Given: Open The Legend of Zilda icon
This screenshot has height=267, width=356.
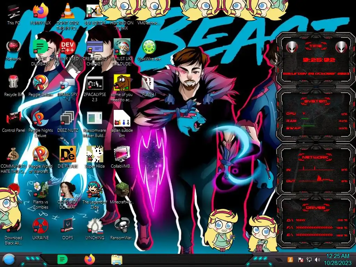Looking at the screenshot, I should [95, 196].
